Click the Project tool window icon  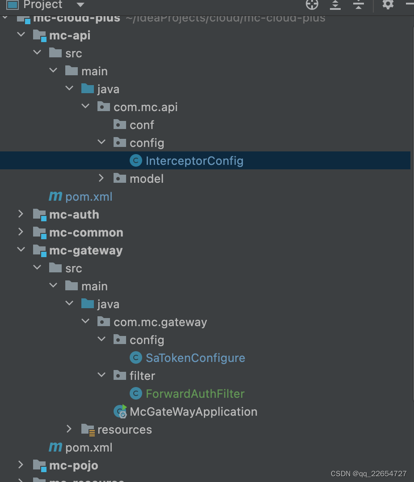13,5
